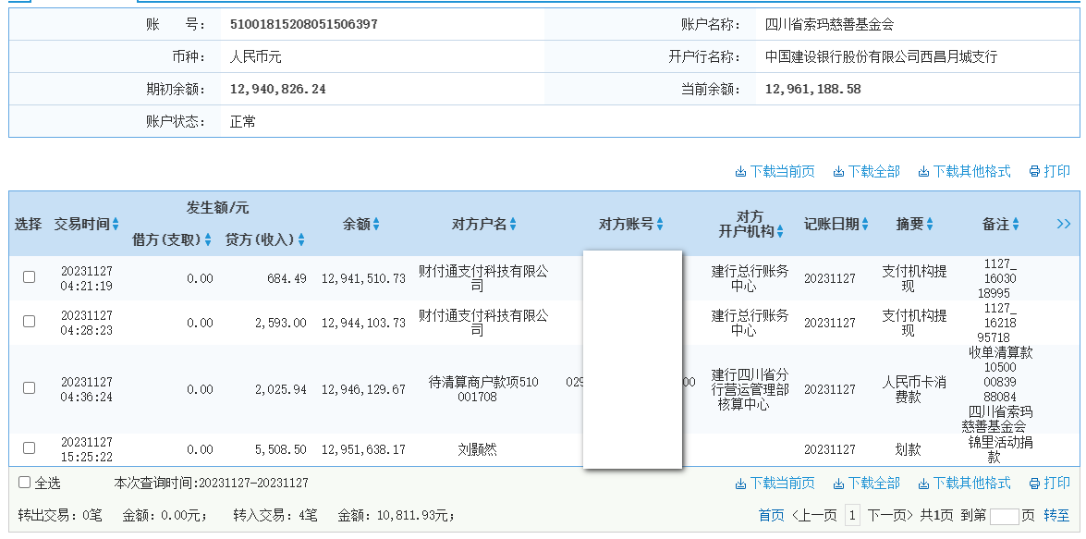The image size is (1086, 539).
Task: Sort by 对方户名 column arrows
Action: (x=513, y=224)
